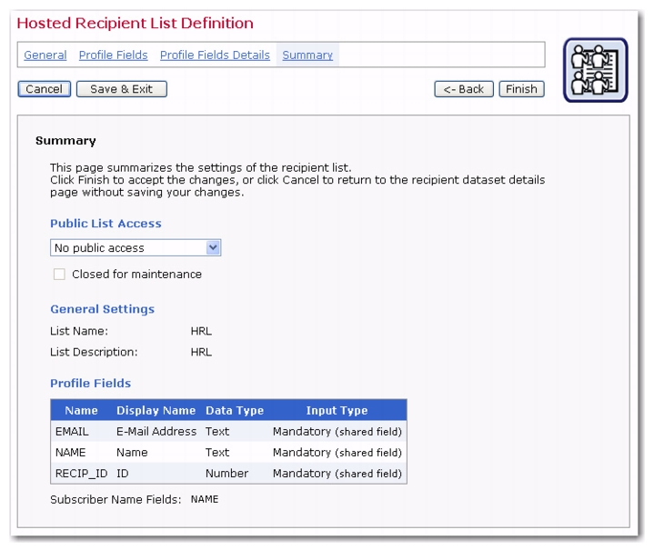Click the Data Type column header
654x560 pixels.
coord(235,410)
